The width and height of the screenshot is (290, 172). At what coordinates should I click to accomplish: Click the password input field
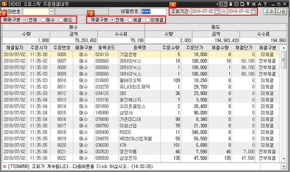pyautogui.click(x=153, y=12)
